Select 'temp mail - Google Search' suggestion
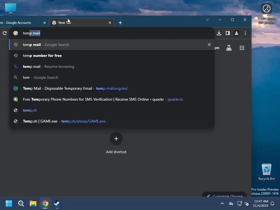This screenshot has width=280, height=210. [112, 45]
